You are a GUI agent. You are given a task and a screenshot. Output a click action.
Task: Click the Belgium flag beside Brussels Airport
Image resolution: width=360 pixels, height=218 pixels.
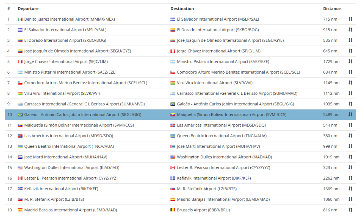pos(173,210)
